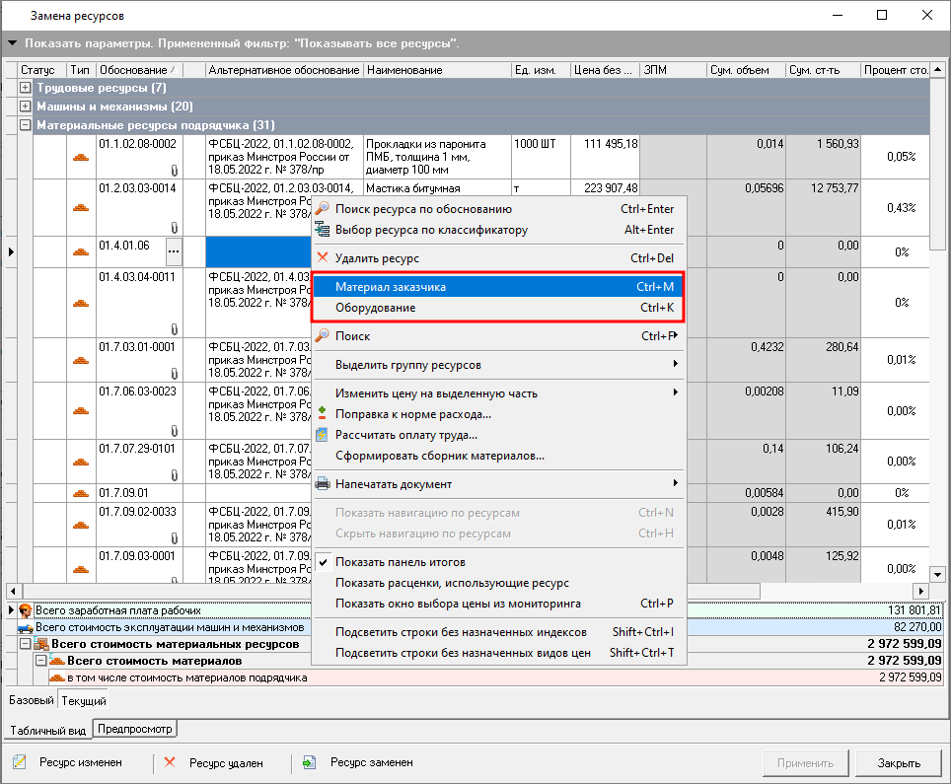Click the printer icon for Напечатать документ

(x=322, y=484)
